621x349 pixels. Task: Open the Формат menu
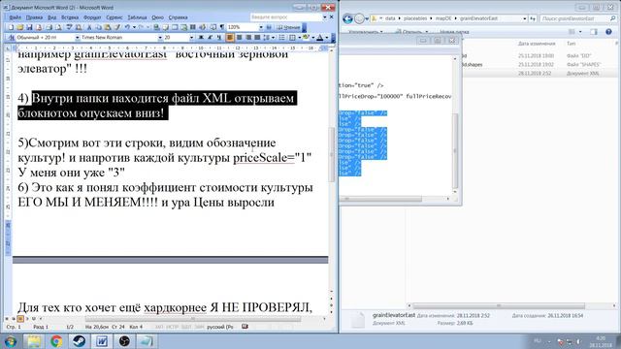(x=92, y=17)
